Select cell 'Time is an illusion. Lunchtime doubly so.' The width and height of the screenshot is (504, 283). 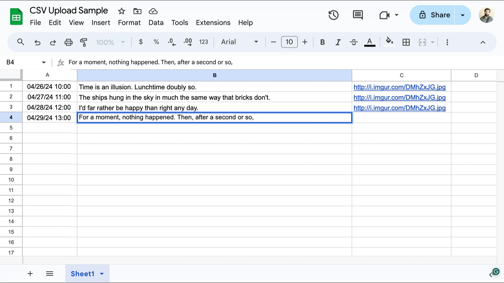(215, 87)
